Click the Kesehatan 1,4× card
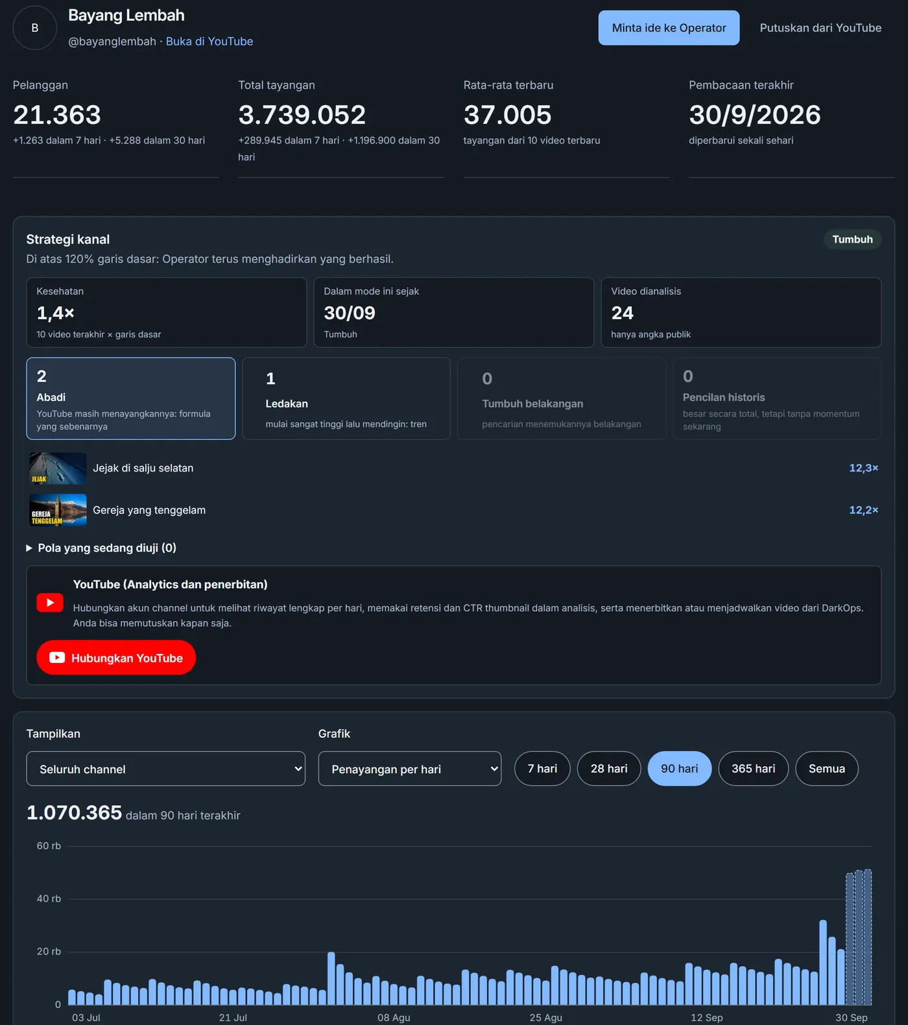The height and width of the screenshot is (1025, 908). (x=167, y=313)
